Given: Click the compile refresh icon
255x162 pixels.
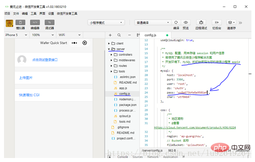Looking at the screenshot, I should tap(176, 23).
